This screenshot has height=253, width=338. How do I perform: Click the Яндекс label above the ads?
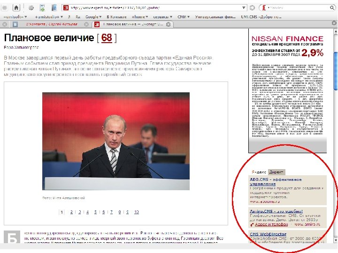point(259,172)
